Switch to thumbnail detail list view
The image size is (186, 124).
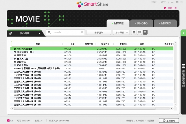click(139, 32)
